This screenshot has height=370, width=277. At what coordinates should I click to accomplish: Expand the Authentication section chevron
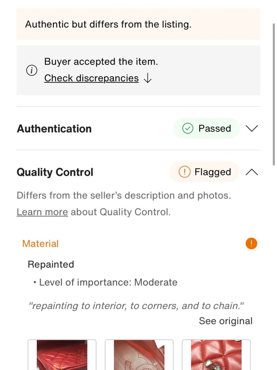coord(252,128)
